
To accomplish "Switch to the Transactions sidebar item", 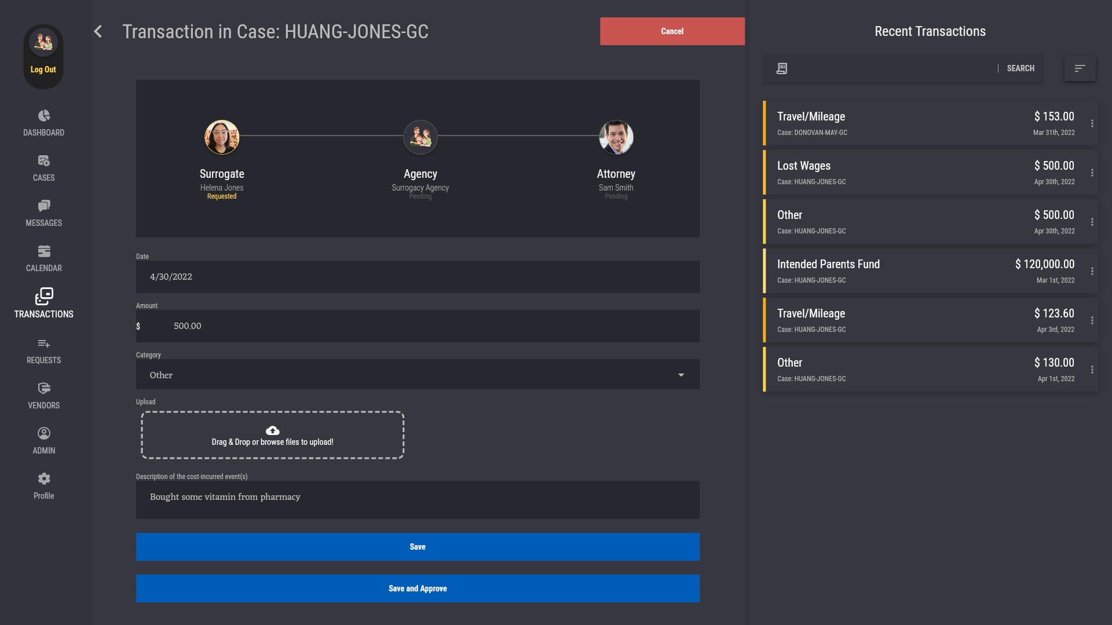I will click(x=44, y=304).
